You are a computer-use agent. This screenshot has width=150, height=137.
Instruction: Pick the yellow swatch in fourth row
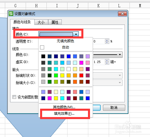tap(62, 75)
